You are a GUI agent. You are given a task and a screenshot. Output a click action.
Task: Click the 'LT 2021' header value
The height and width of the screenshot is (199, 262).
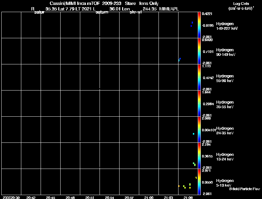(84, 9)
